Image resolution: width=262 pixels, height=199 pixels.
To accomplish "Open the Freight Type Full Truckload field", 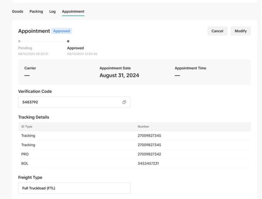I will [74, 188].
